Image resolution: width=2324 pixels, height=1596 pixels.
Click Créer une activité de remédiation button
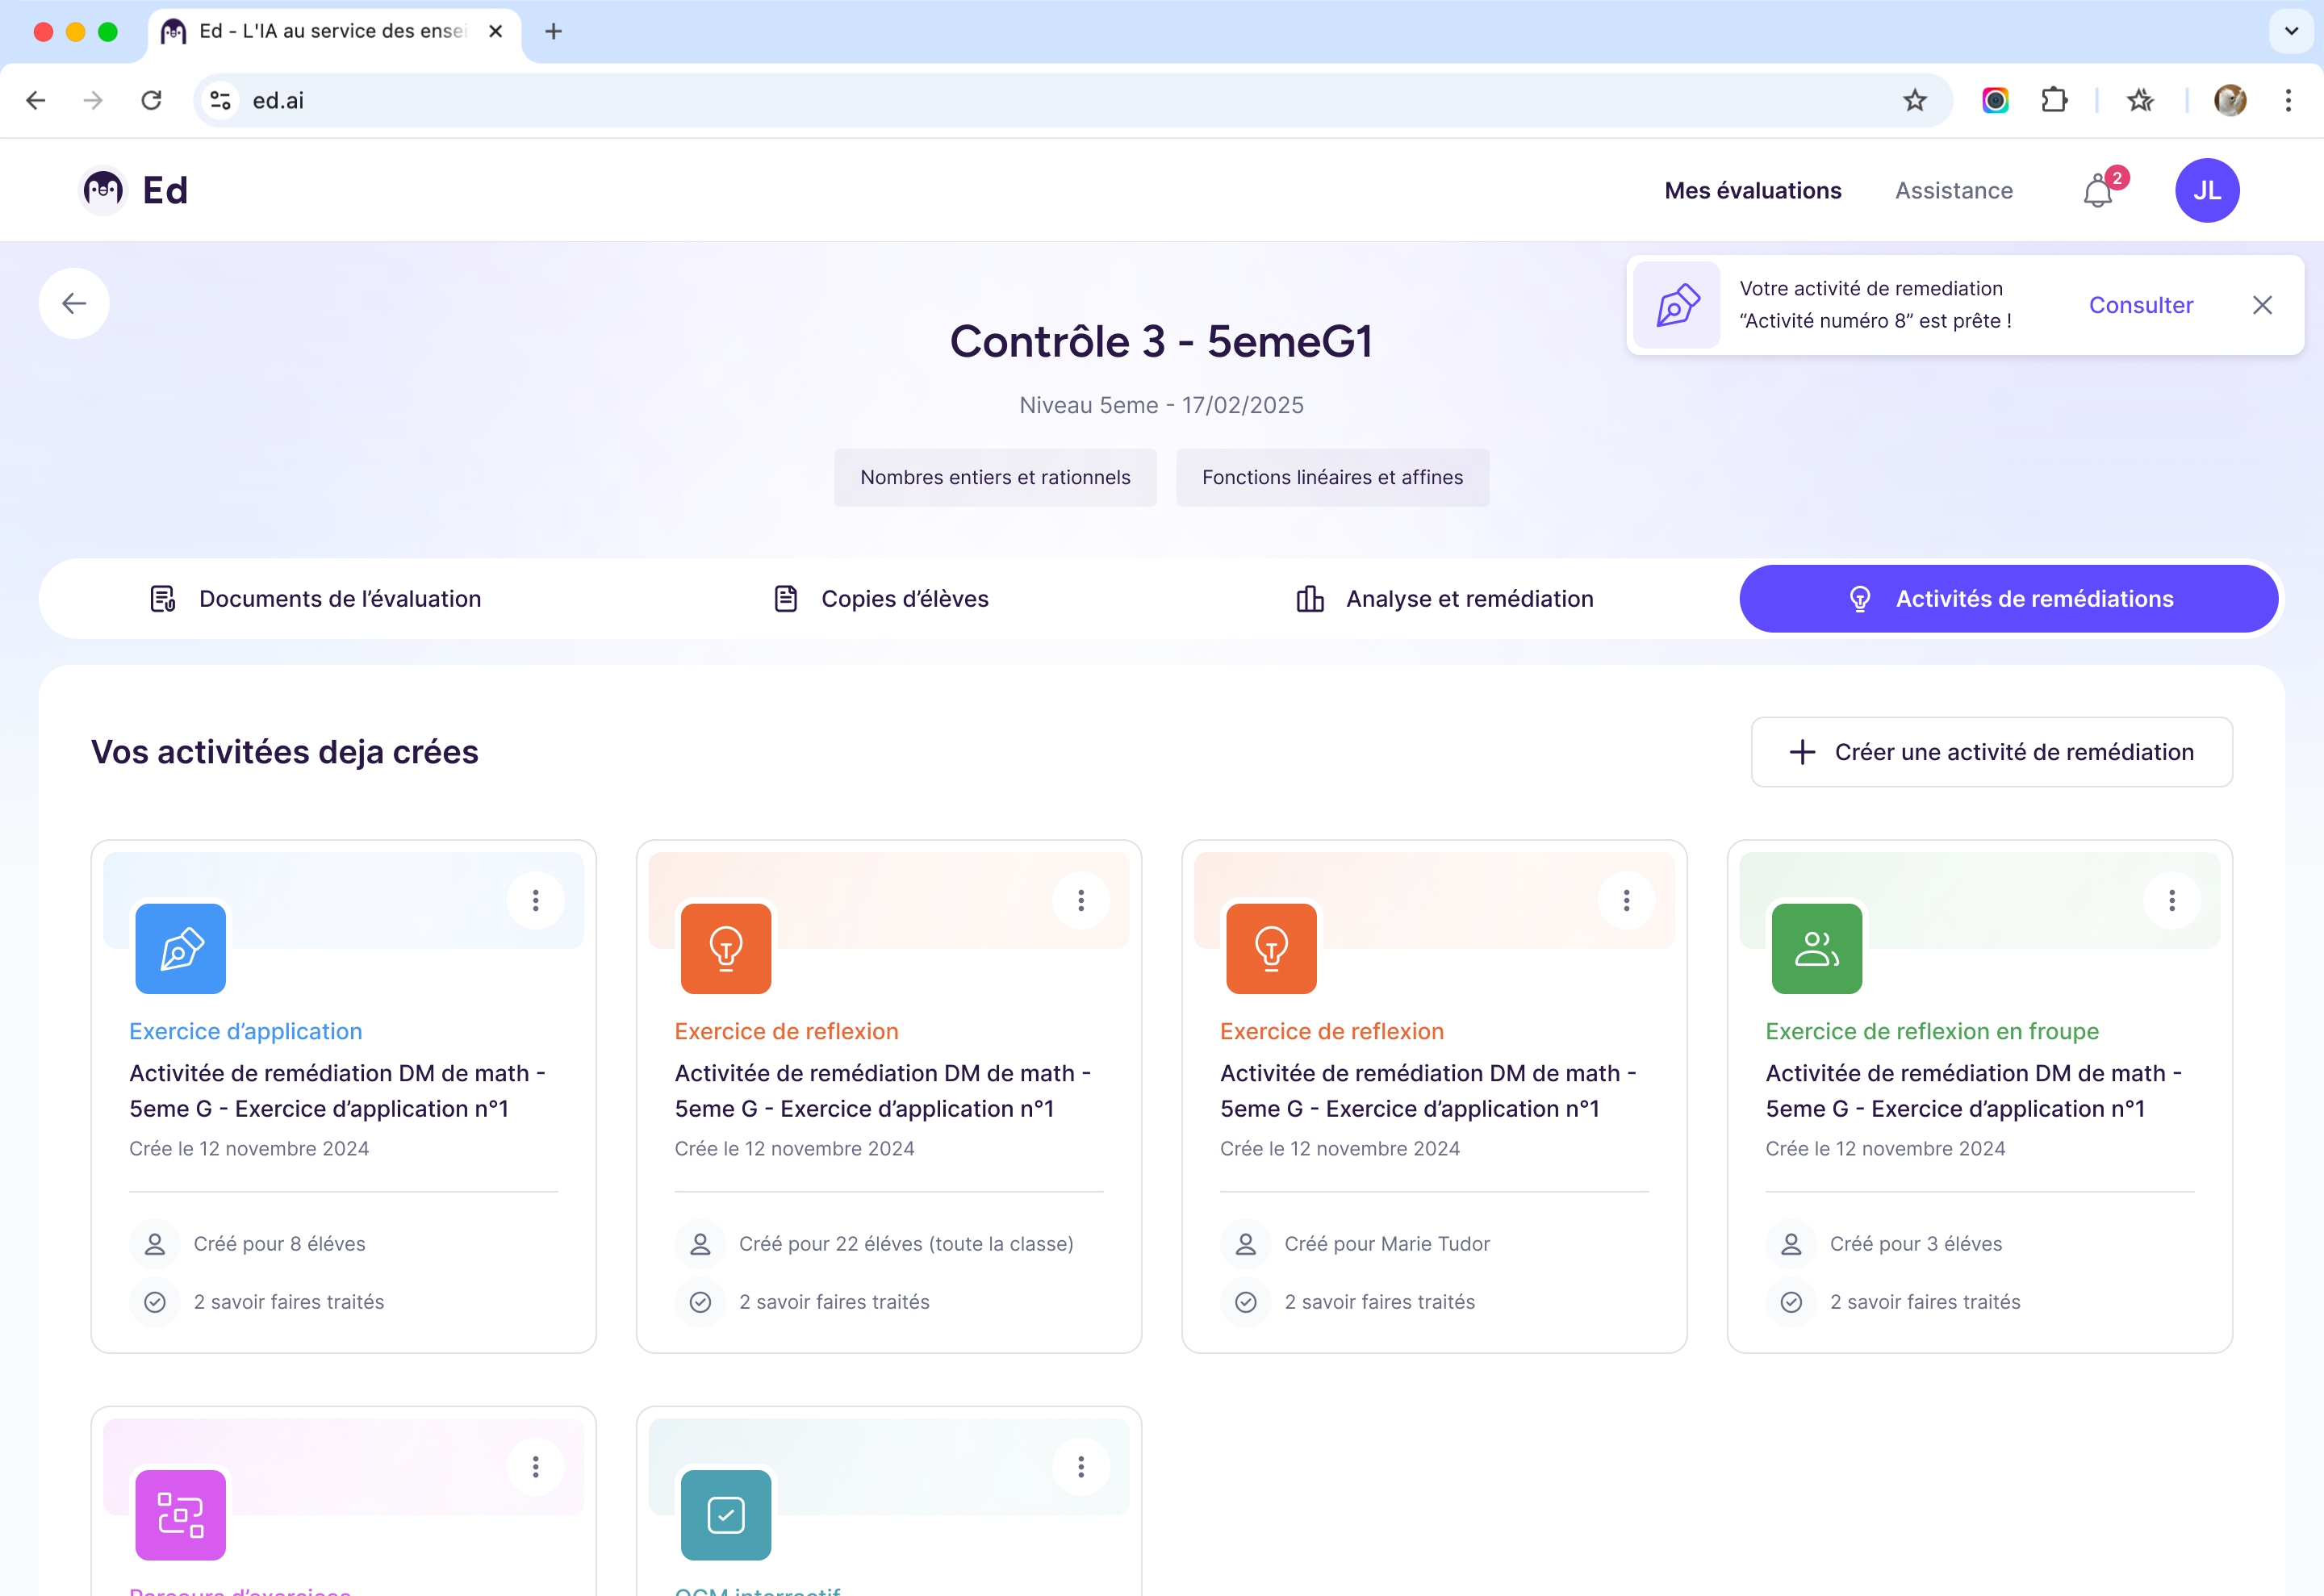[x=1991, y=752]
